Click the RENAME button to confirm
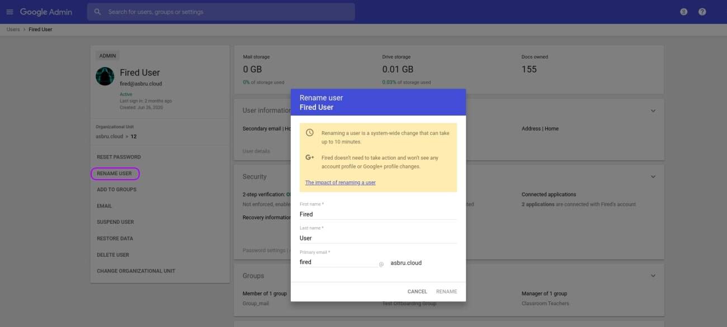 click(446, 291)
